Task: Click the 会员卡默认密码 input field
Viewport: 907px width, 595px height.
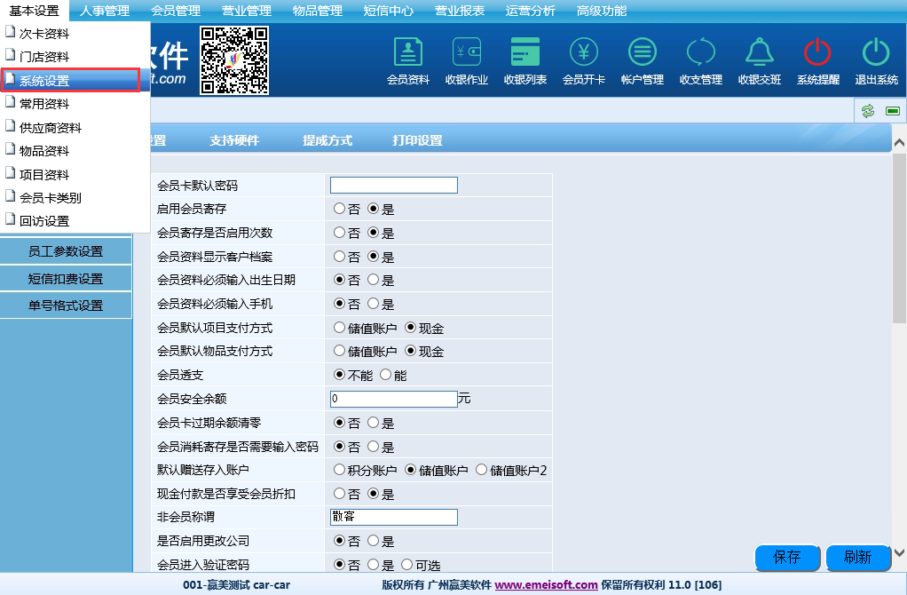Action: click(x=393, y=186)
